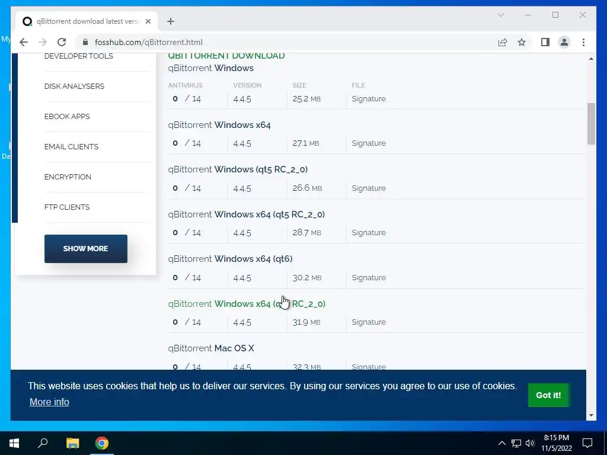Download qBittorrent Windows (qt5 RC_2_0)

[x=238, y=169]
